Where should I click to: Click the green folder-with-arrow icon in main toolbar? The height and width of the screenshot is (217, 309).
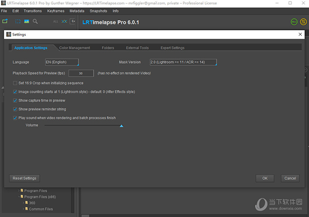pyautogui.click(x=5, y=21)
